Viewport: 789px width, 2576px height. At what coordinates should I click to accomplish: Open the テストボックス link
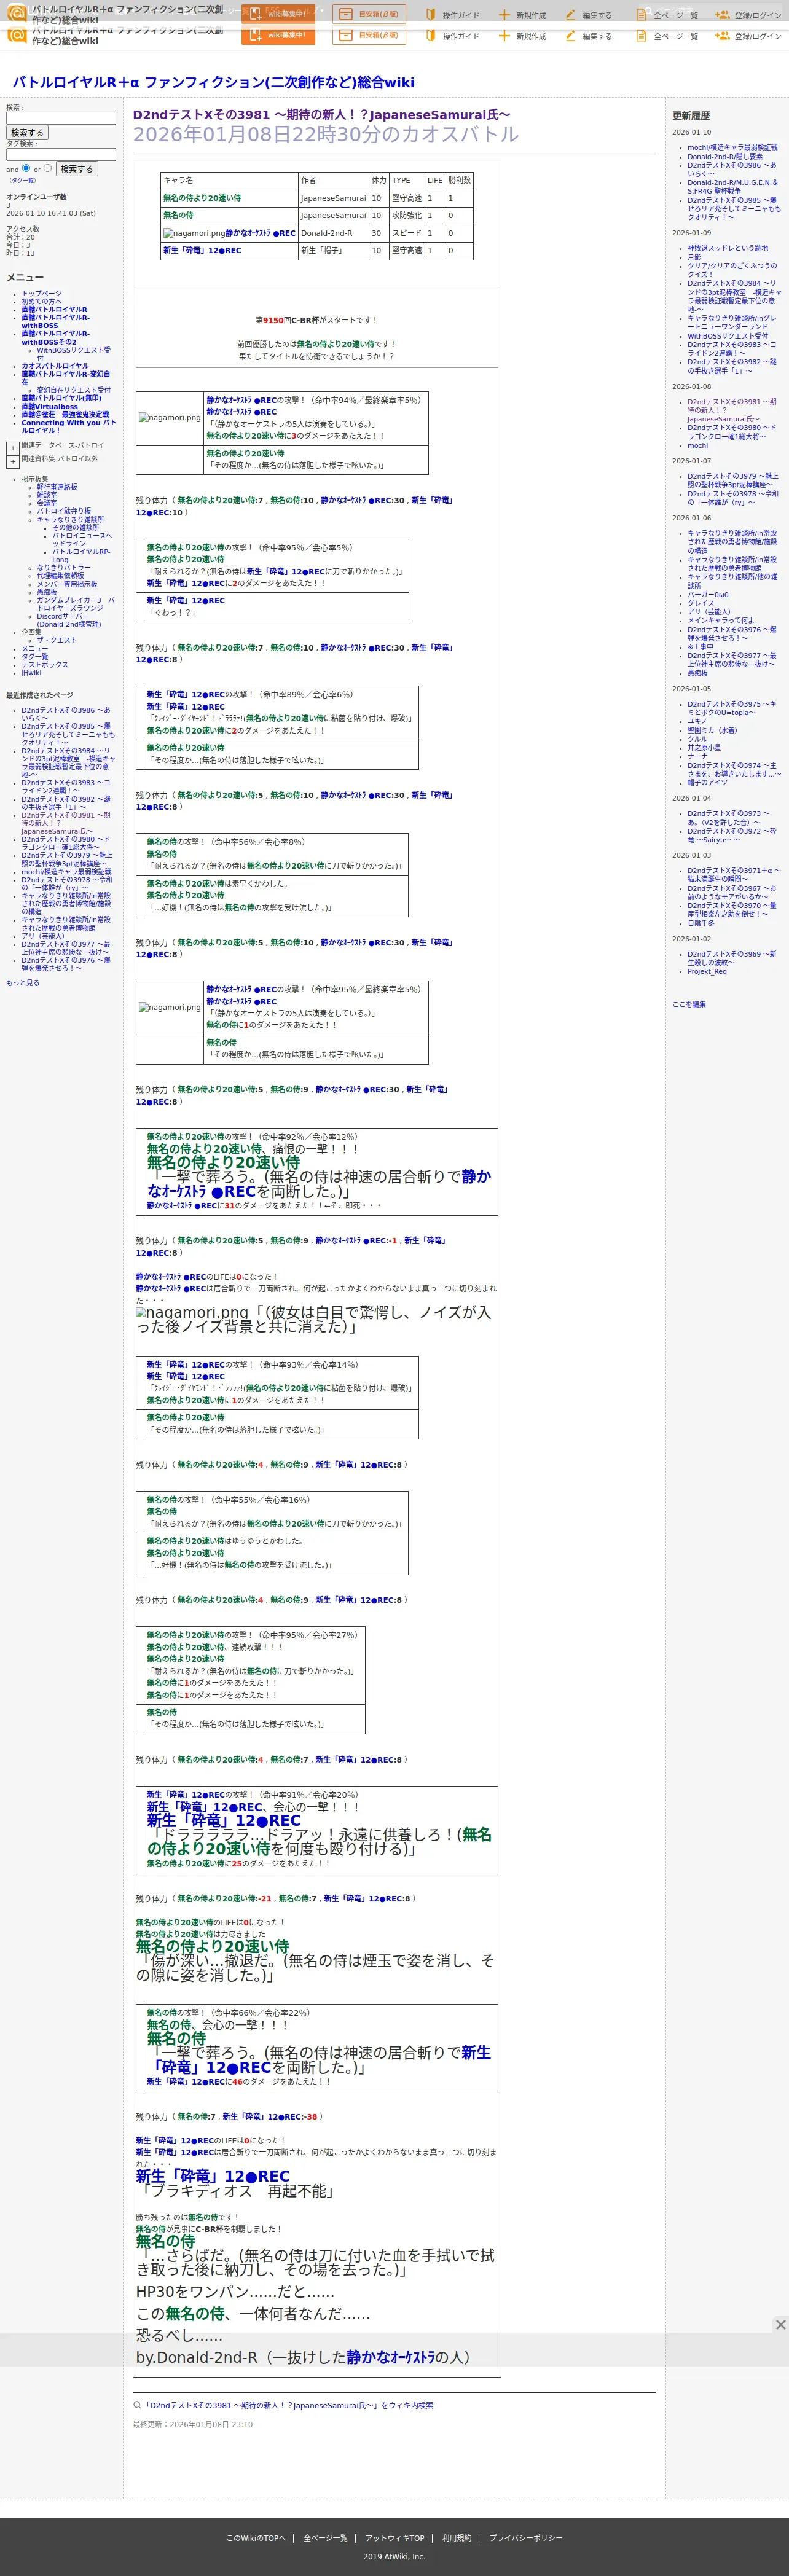pyautogui.click(x=45, y=664)
